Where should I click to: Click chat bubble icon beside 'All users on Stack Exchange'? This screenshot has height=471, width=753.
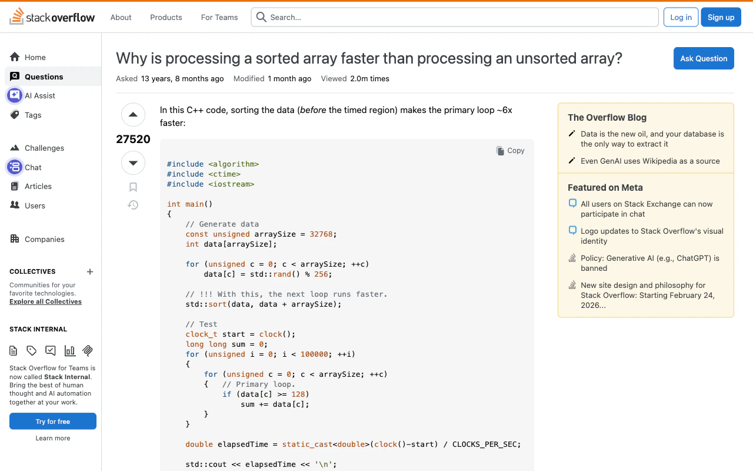click(x=572, y=204)
